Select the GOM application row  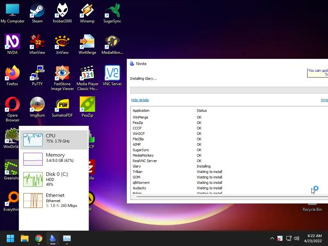pos(229,177)
